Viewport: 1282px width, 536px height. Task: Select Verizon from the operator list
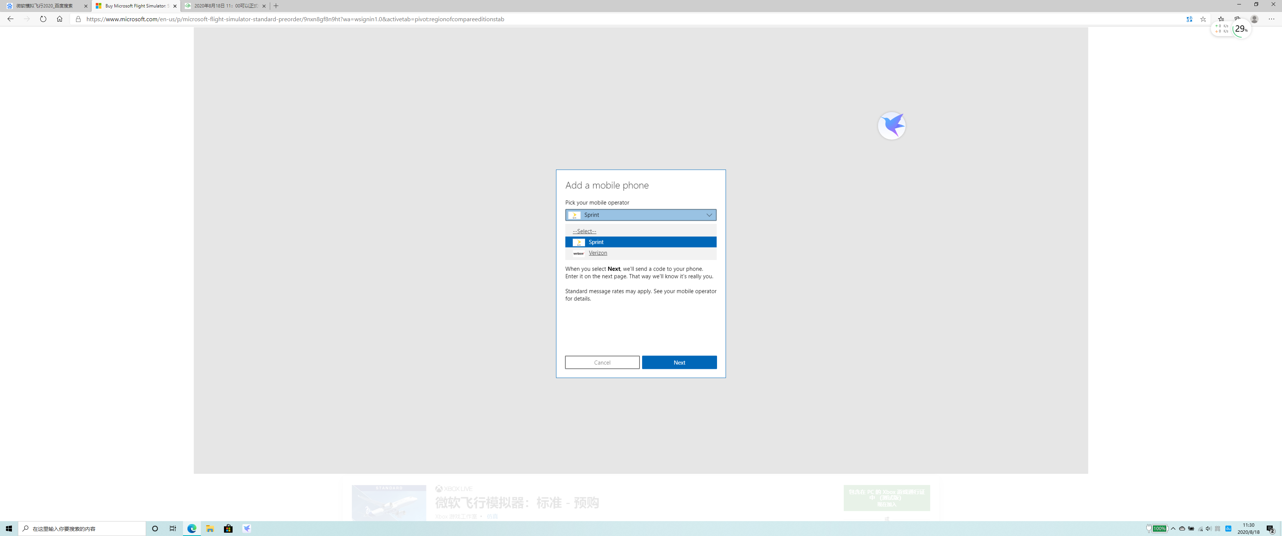pos(641,253)
